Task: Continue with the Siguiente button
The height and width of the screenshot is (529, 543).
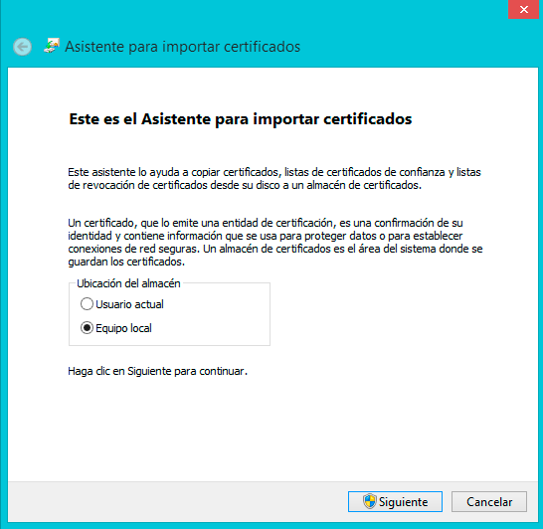Action: 395,501
